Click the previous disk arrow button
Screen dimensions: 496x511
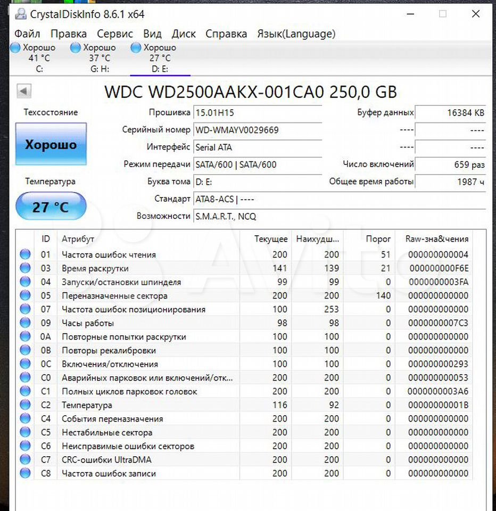tap(24, 91)
